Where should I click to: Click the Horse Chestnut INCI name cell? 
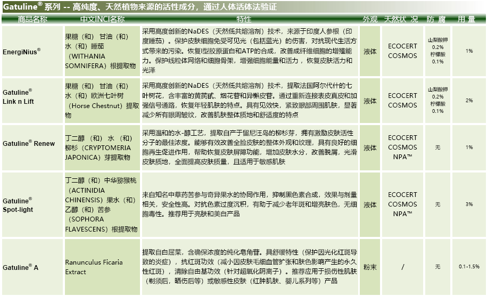tap(102, 101)
